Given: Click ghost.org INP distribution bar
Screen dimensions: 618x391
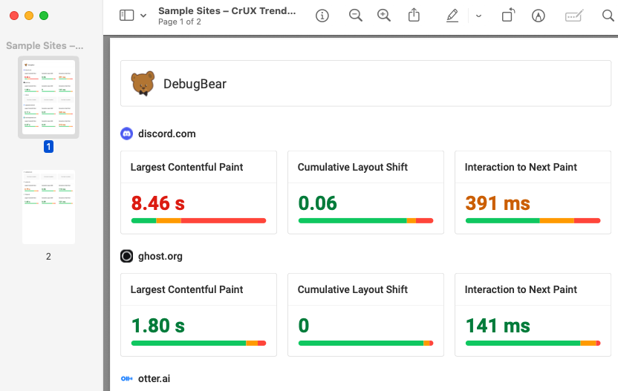Looking at the screenshot, I should click(x=533, y=344).
